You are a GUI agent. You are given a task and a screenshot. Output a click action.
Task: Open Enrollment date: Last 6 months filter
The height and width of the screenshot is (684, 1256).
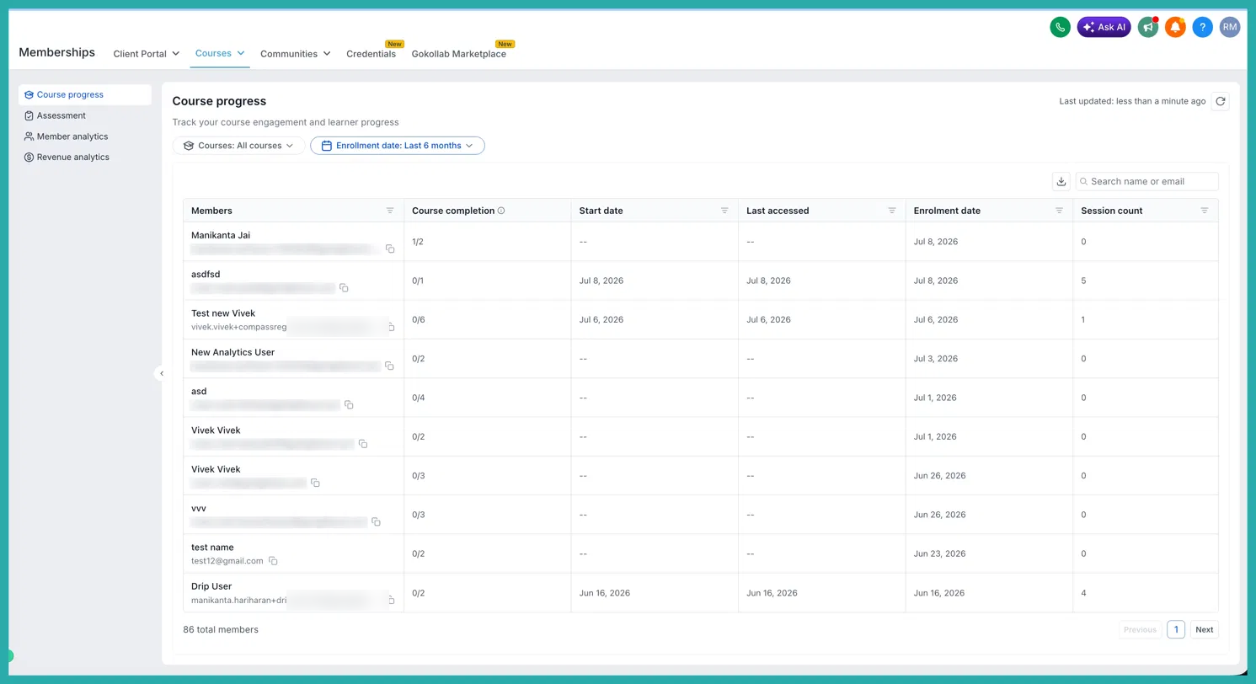coord(398,146)
